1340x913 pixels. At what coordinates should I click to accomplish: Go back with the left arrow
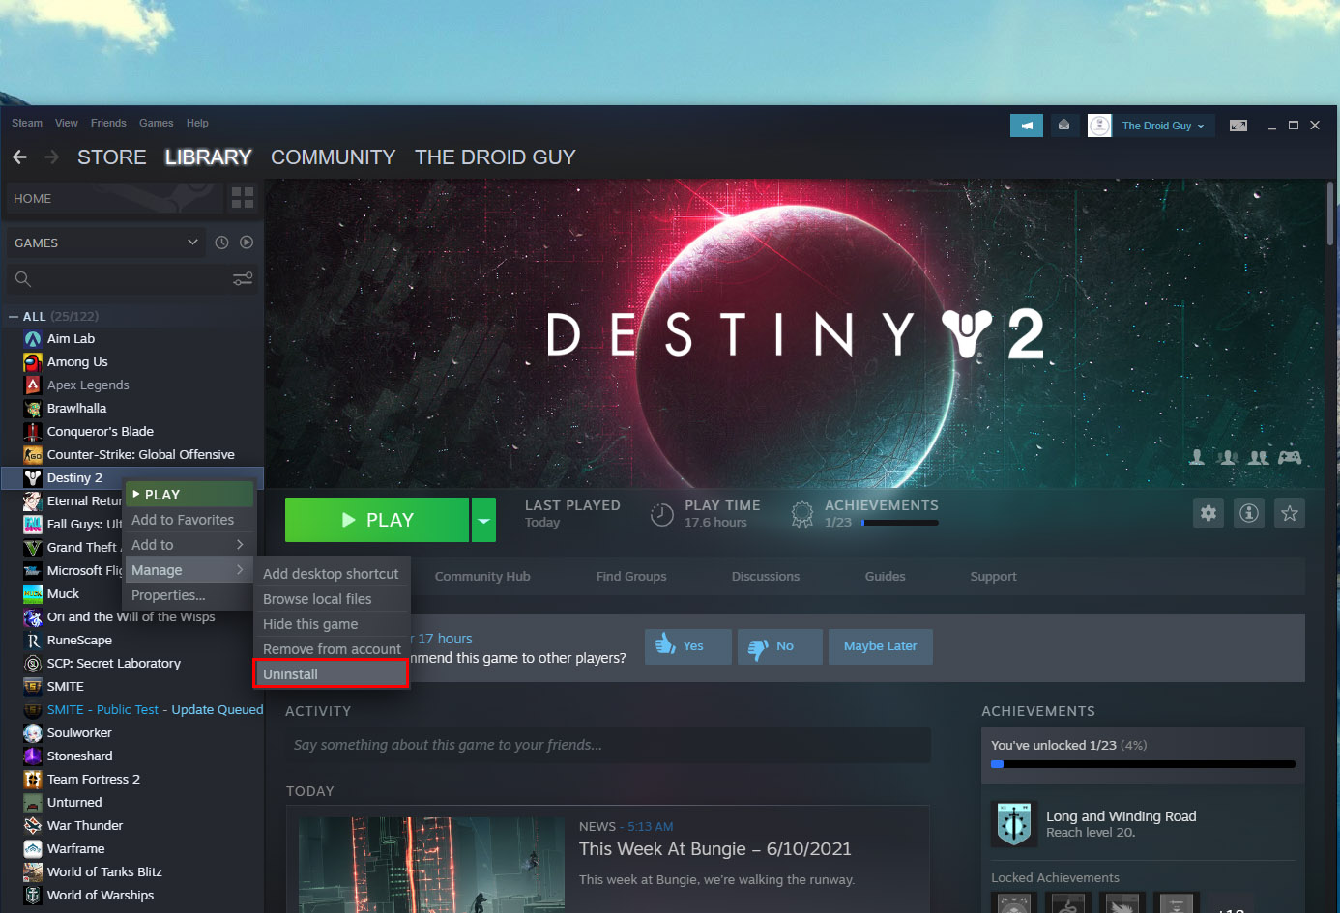[x=20, y=157]
